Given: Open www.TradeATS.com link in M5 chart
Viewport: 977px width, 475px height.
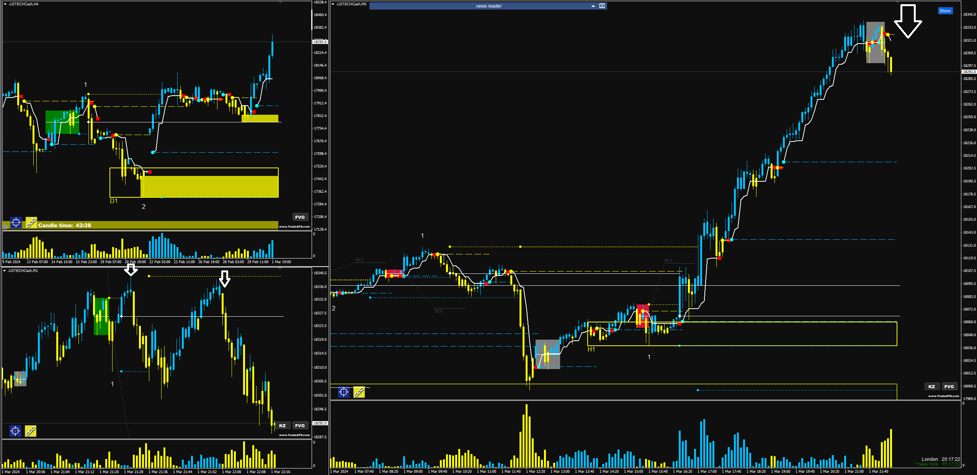Looking at the screenshot, I should (x=943, y=396).
